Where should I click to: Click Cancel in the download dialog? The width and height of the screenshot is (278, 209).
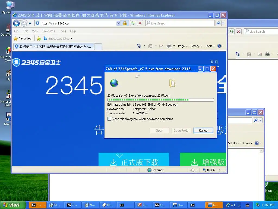(x=203, y=131)
